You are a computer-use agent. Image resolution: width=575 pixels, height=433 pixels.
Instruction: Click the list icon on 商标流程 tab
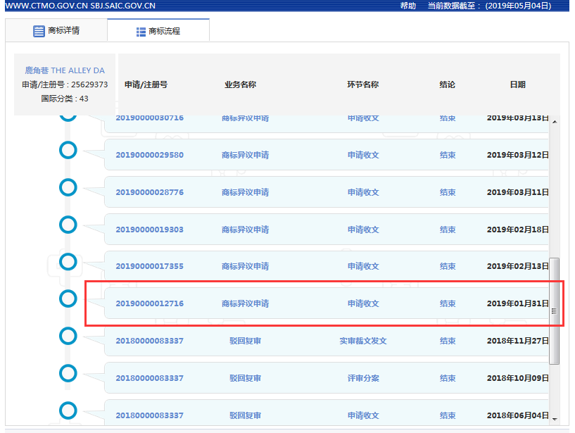[x=141, y=32]
